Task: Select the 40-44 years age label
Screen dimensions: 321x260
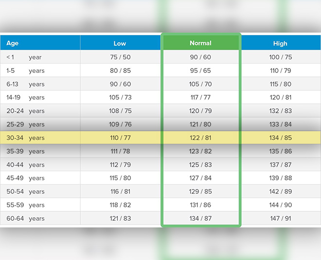Action: click(x=25, y=165)
